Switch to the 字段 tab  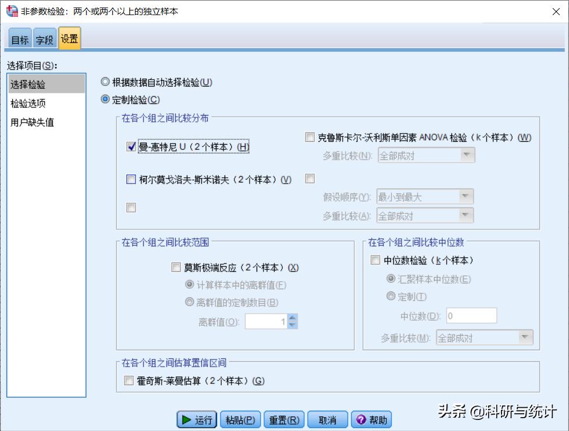[x=45, y=39]
